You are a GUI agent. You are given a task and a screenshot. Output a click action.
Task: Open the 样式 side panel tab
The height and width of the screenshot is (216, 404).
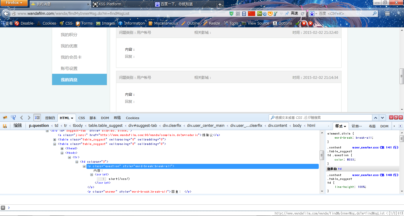pyautogui.click(x=341, y=126)
